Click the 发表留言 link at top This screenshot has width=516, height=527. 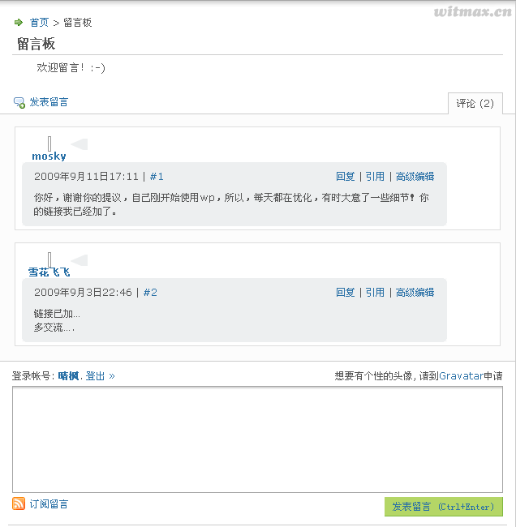point(49,102)
